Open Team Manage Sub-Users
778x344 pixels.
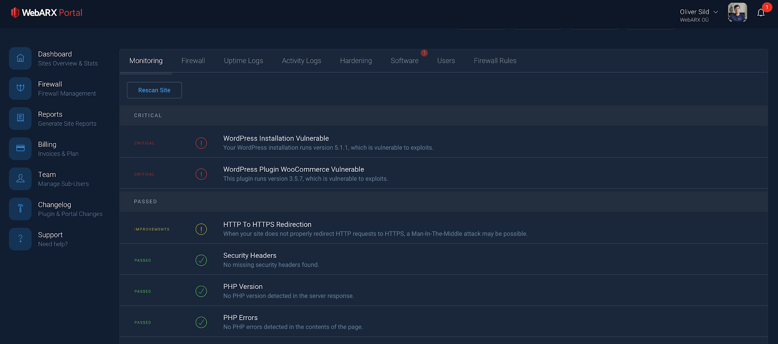(x=63, y=179)
